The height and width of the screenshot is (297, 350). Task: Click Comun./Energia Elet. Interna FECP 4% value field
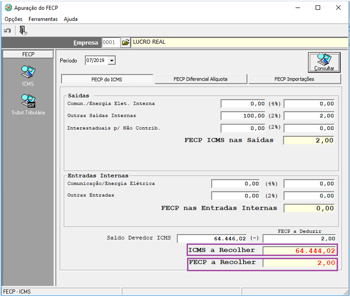coord(309,104)
